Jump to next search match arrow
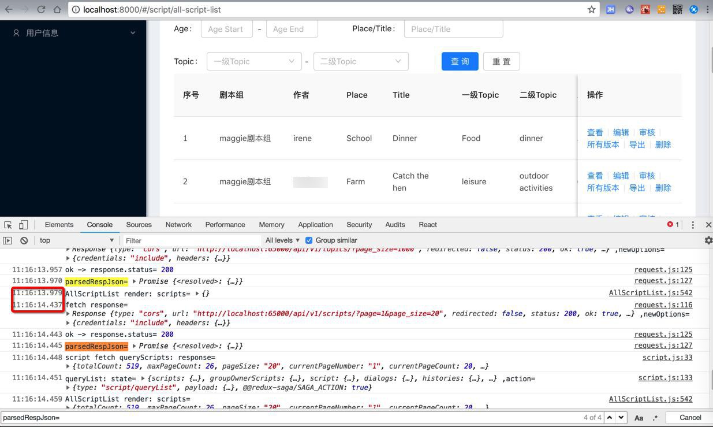This screenshot has height=427, width=713. pyautogui.click(x=621, y=417)
